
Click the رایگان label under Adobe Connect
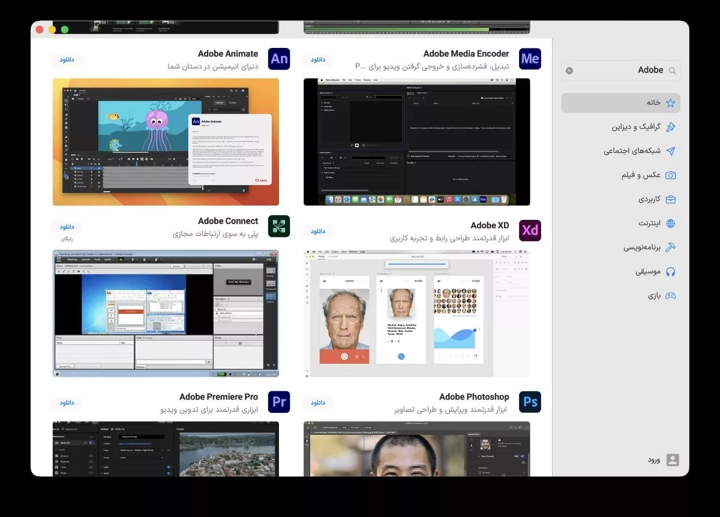[x=67, y=238]
